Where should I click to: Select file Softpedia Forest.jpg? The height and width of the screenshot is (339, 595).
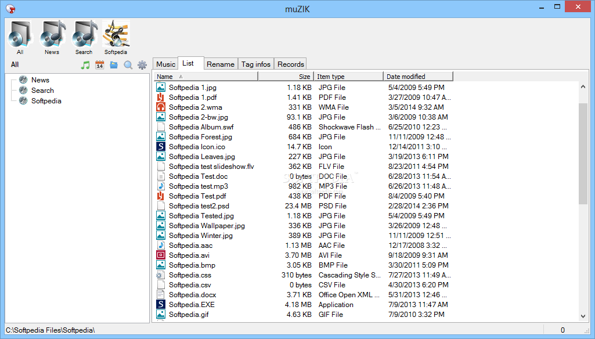pyautogui.click(x=200, y=136)
